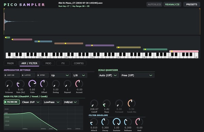Screen dimensions: 204x132
Task: Click the 8.00 rate value
Action: (x=20, y=90)
